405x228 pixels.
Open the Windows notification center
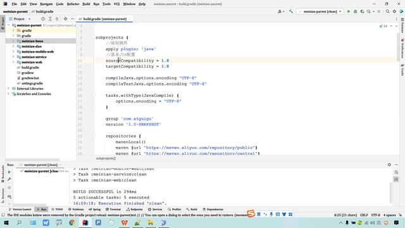(x=397, y=222)
